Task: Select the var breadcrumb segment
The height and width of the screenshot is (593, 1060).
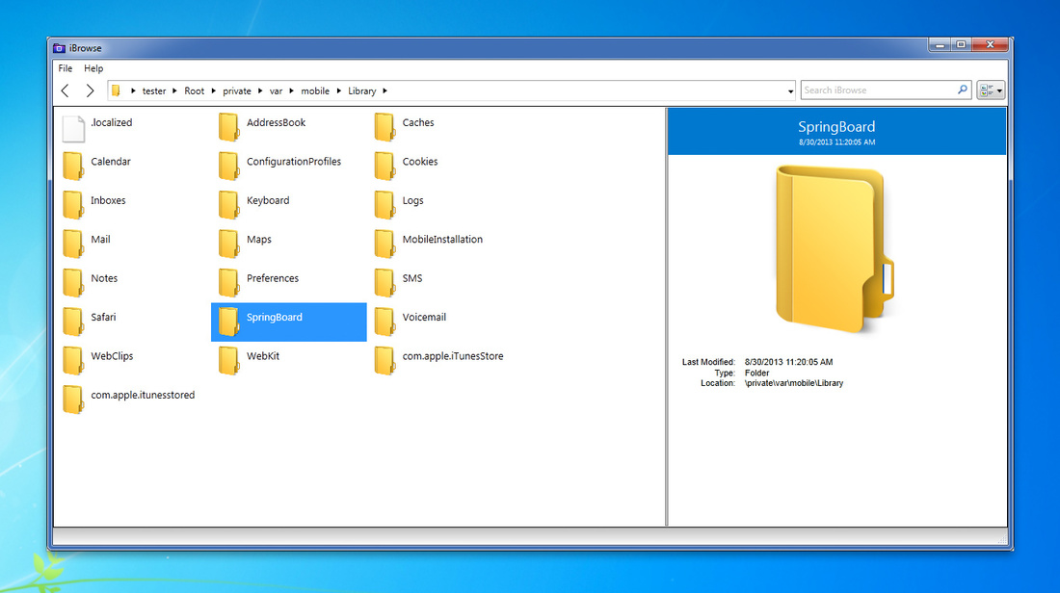Action: [276, 91]
